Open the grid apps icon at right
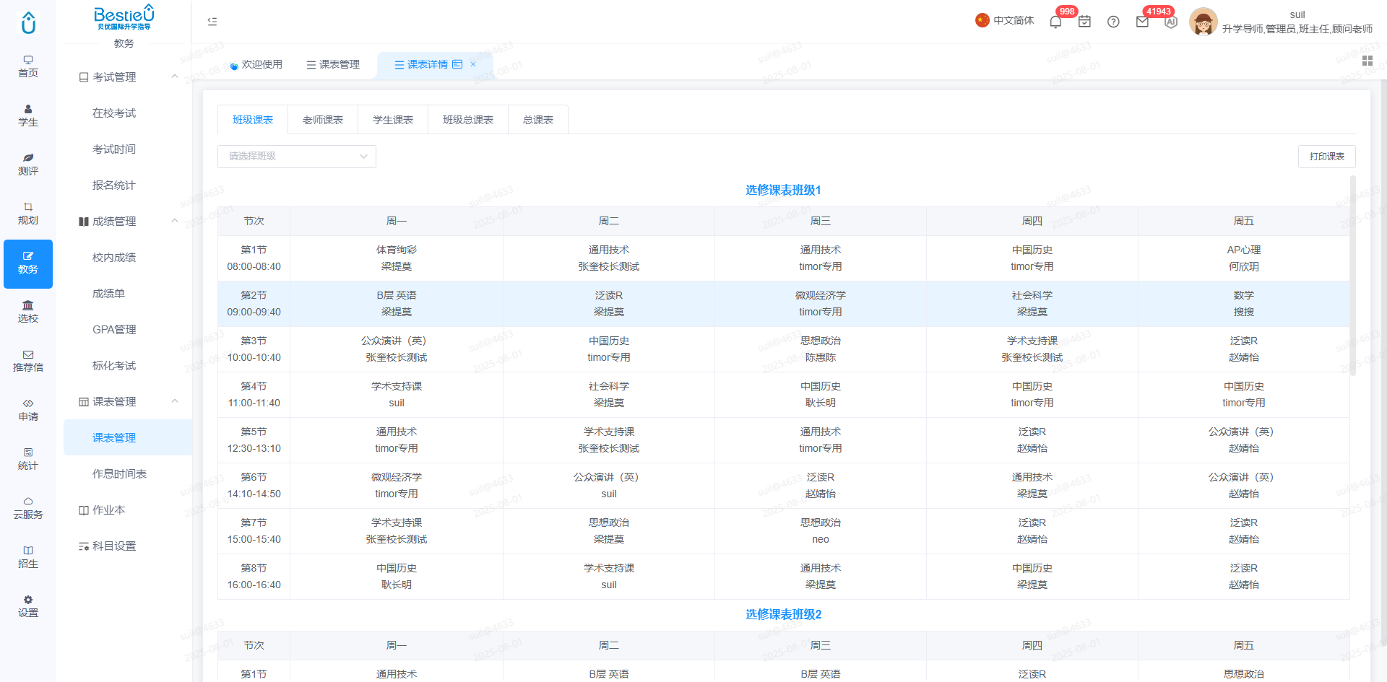 [x=1367, y=61]
